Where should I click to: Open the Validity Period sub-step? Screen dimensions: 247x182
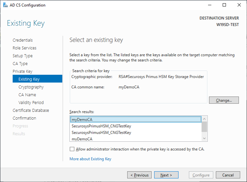point(31,103)
